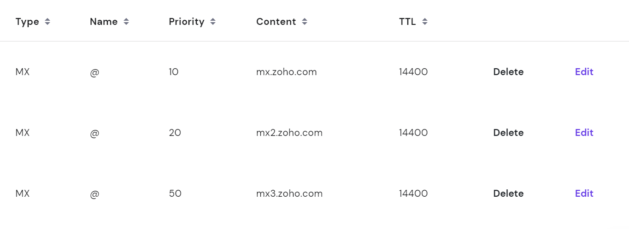Click the TTL sort arrows icon
The height and width of the screenshot is (229, 629).
click(425, 22)
